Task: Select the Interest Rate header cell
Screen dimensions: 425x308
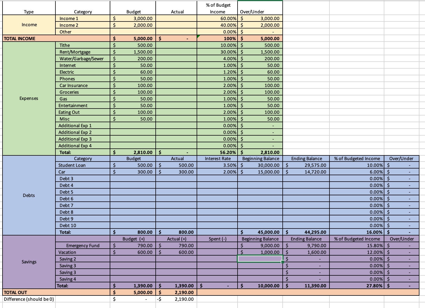Action: point(217,158)
